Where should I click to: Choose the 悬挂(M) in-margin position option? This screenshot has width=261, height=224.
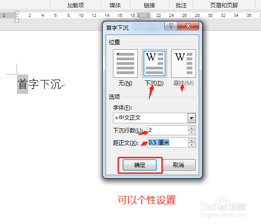pos(184,63)
